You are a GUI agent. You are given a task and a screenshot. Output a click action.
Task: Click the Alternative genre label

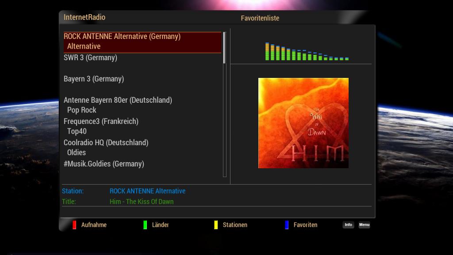click(x=84, y=46)
